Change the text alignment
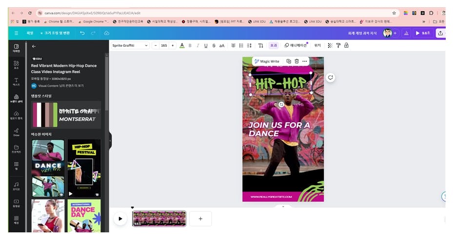The image size is (455, 246). (x=233, y=45)
